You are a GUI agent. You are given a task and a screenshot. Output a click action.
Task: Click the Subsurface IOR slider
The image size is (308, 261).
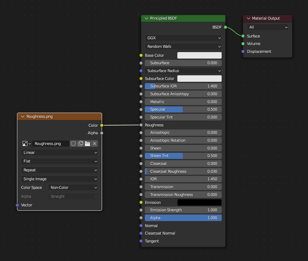(x=183, y=86)
